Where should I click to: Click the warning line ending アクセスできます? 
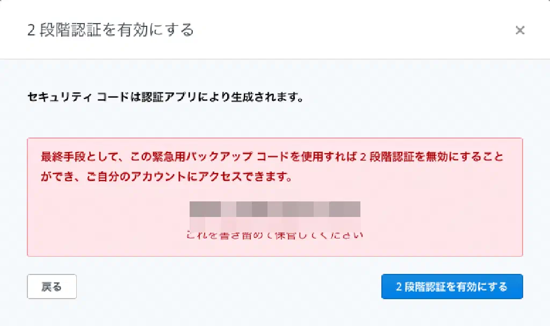point(167,177)
